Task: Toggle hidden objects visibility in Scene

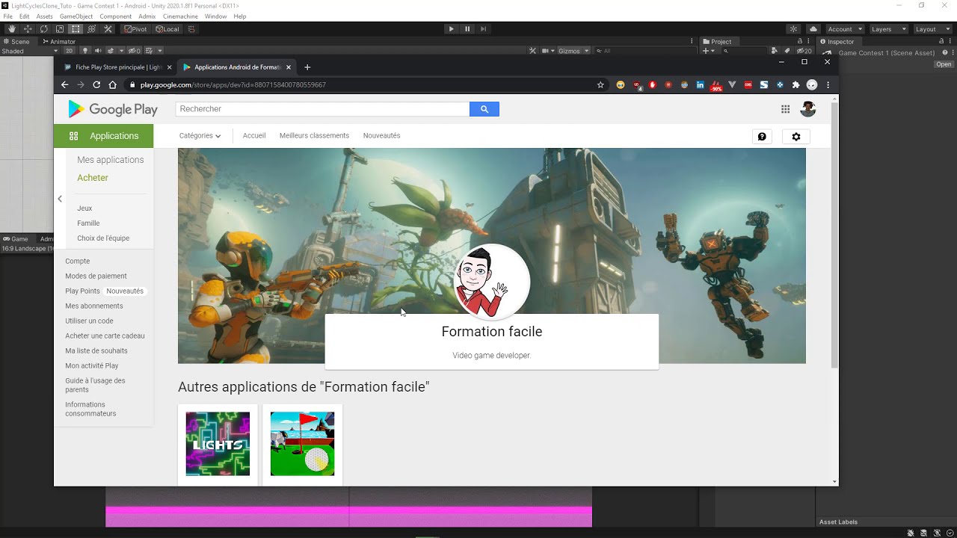Action: [x=134, y=51]
